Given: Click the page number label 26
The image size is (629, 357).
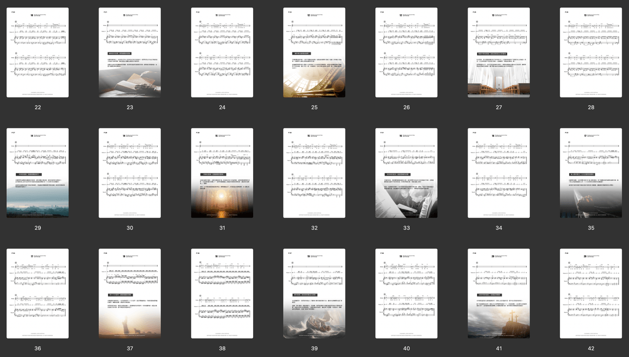Looking at the screenshot, I should tap(407, 107).
